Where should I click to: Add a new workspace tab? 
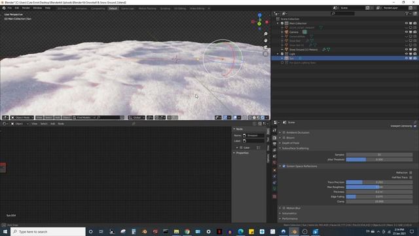pyautogui.click(x=209, y=9)
